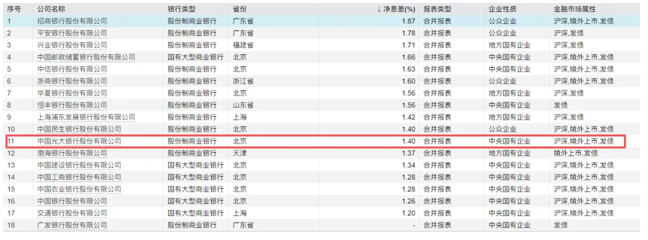
Task: Click the 银行类型 column header
Action: click(x=181, y=9)
